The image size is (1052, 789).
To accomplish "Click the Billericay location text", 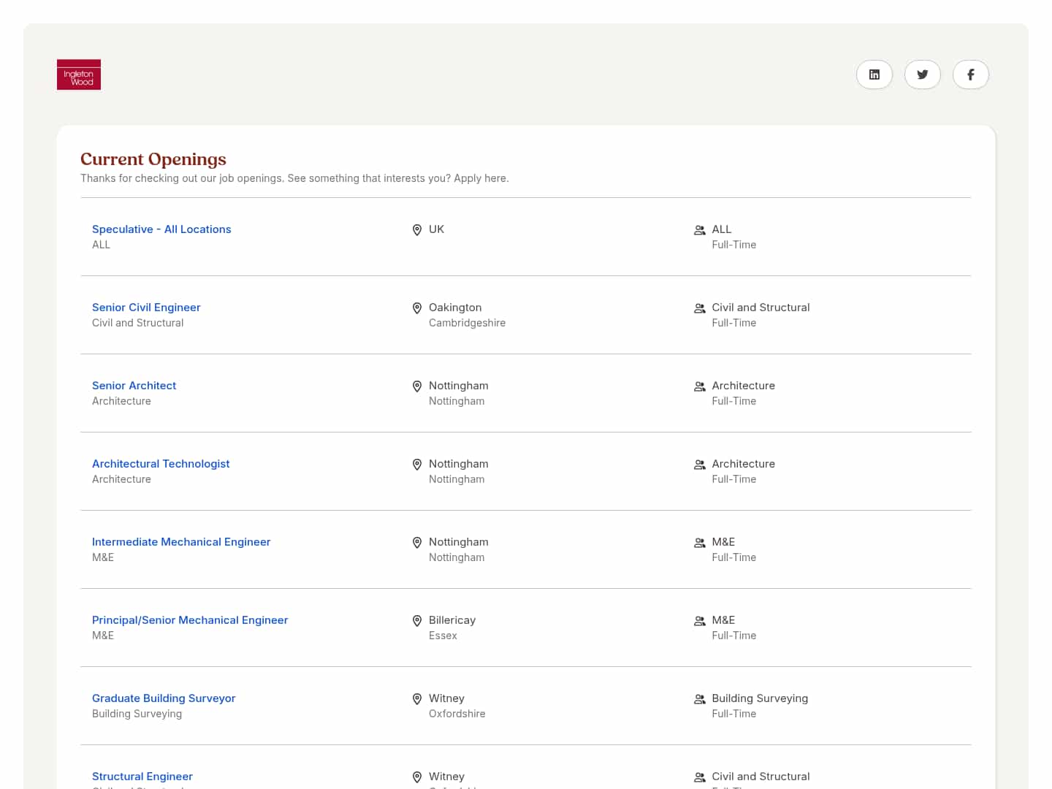I will (x=452, y=620).
